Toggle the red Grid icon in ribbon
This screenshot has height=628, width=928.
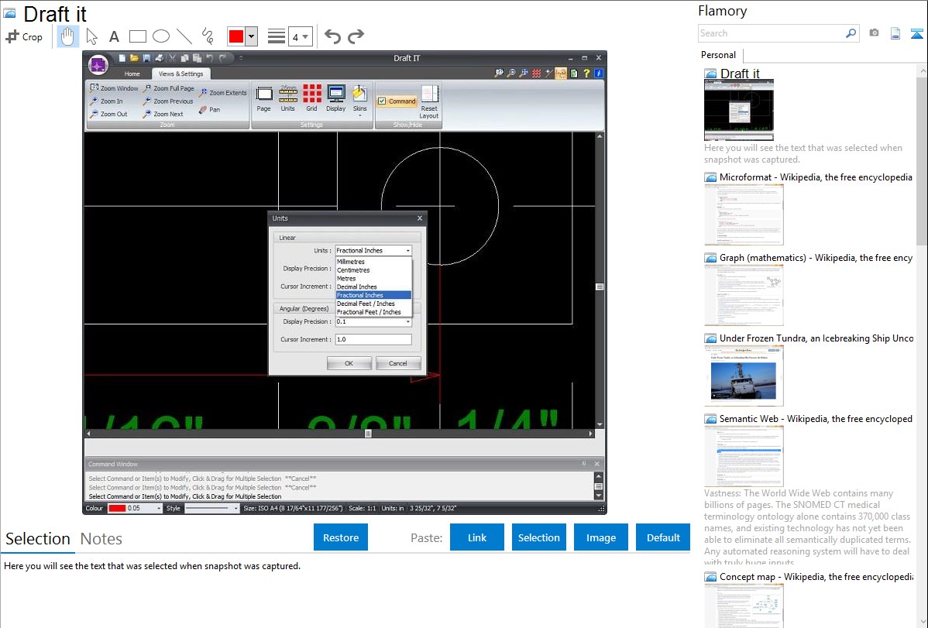312,99
